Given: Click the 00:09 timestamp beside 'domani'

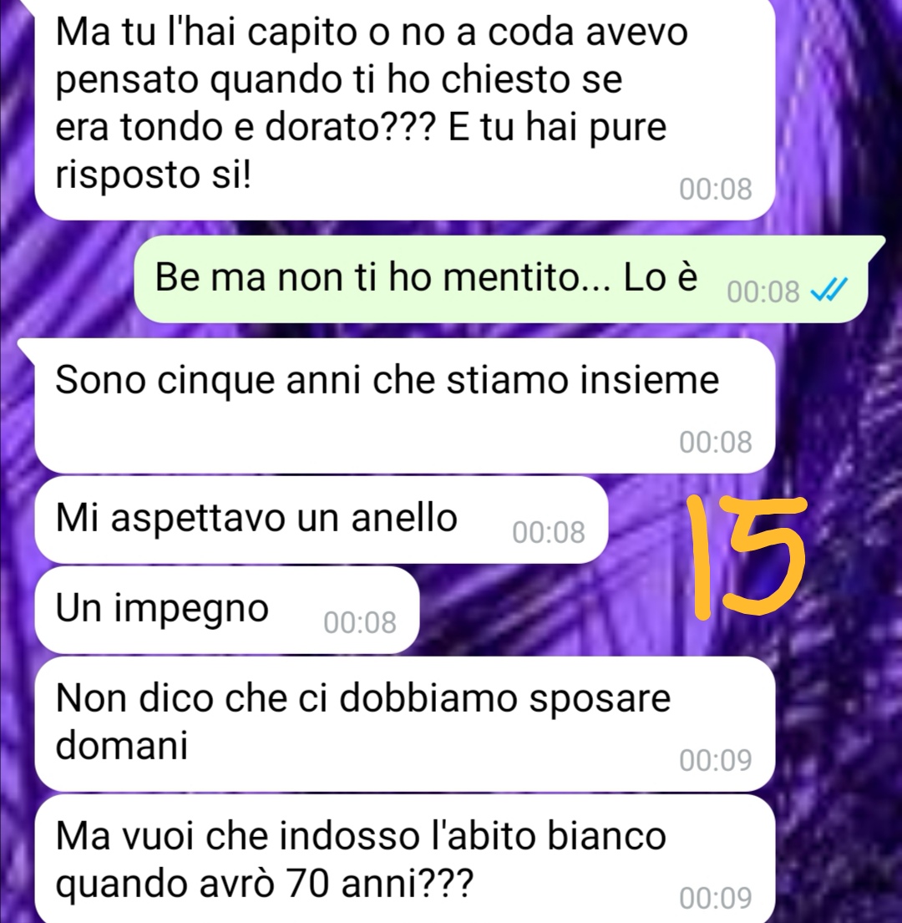Looking at the screenshot, I should [716, 760].
